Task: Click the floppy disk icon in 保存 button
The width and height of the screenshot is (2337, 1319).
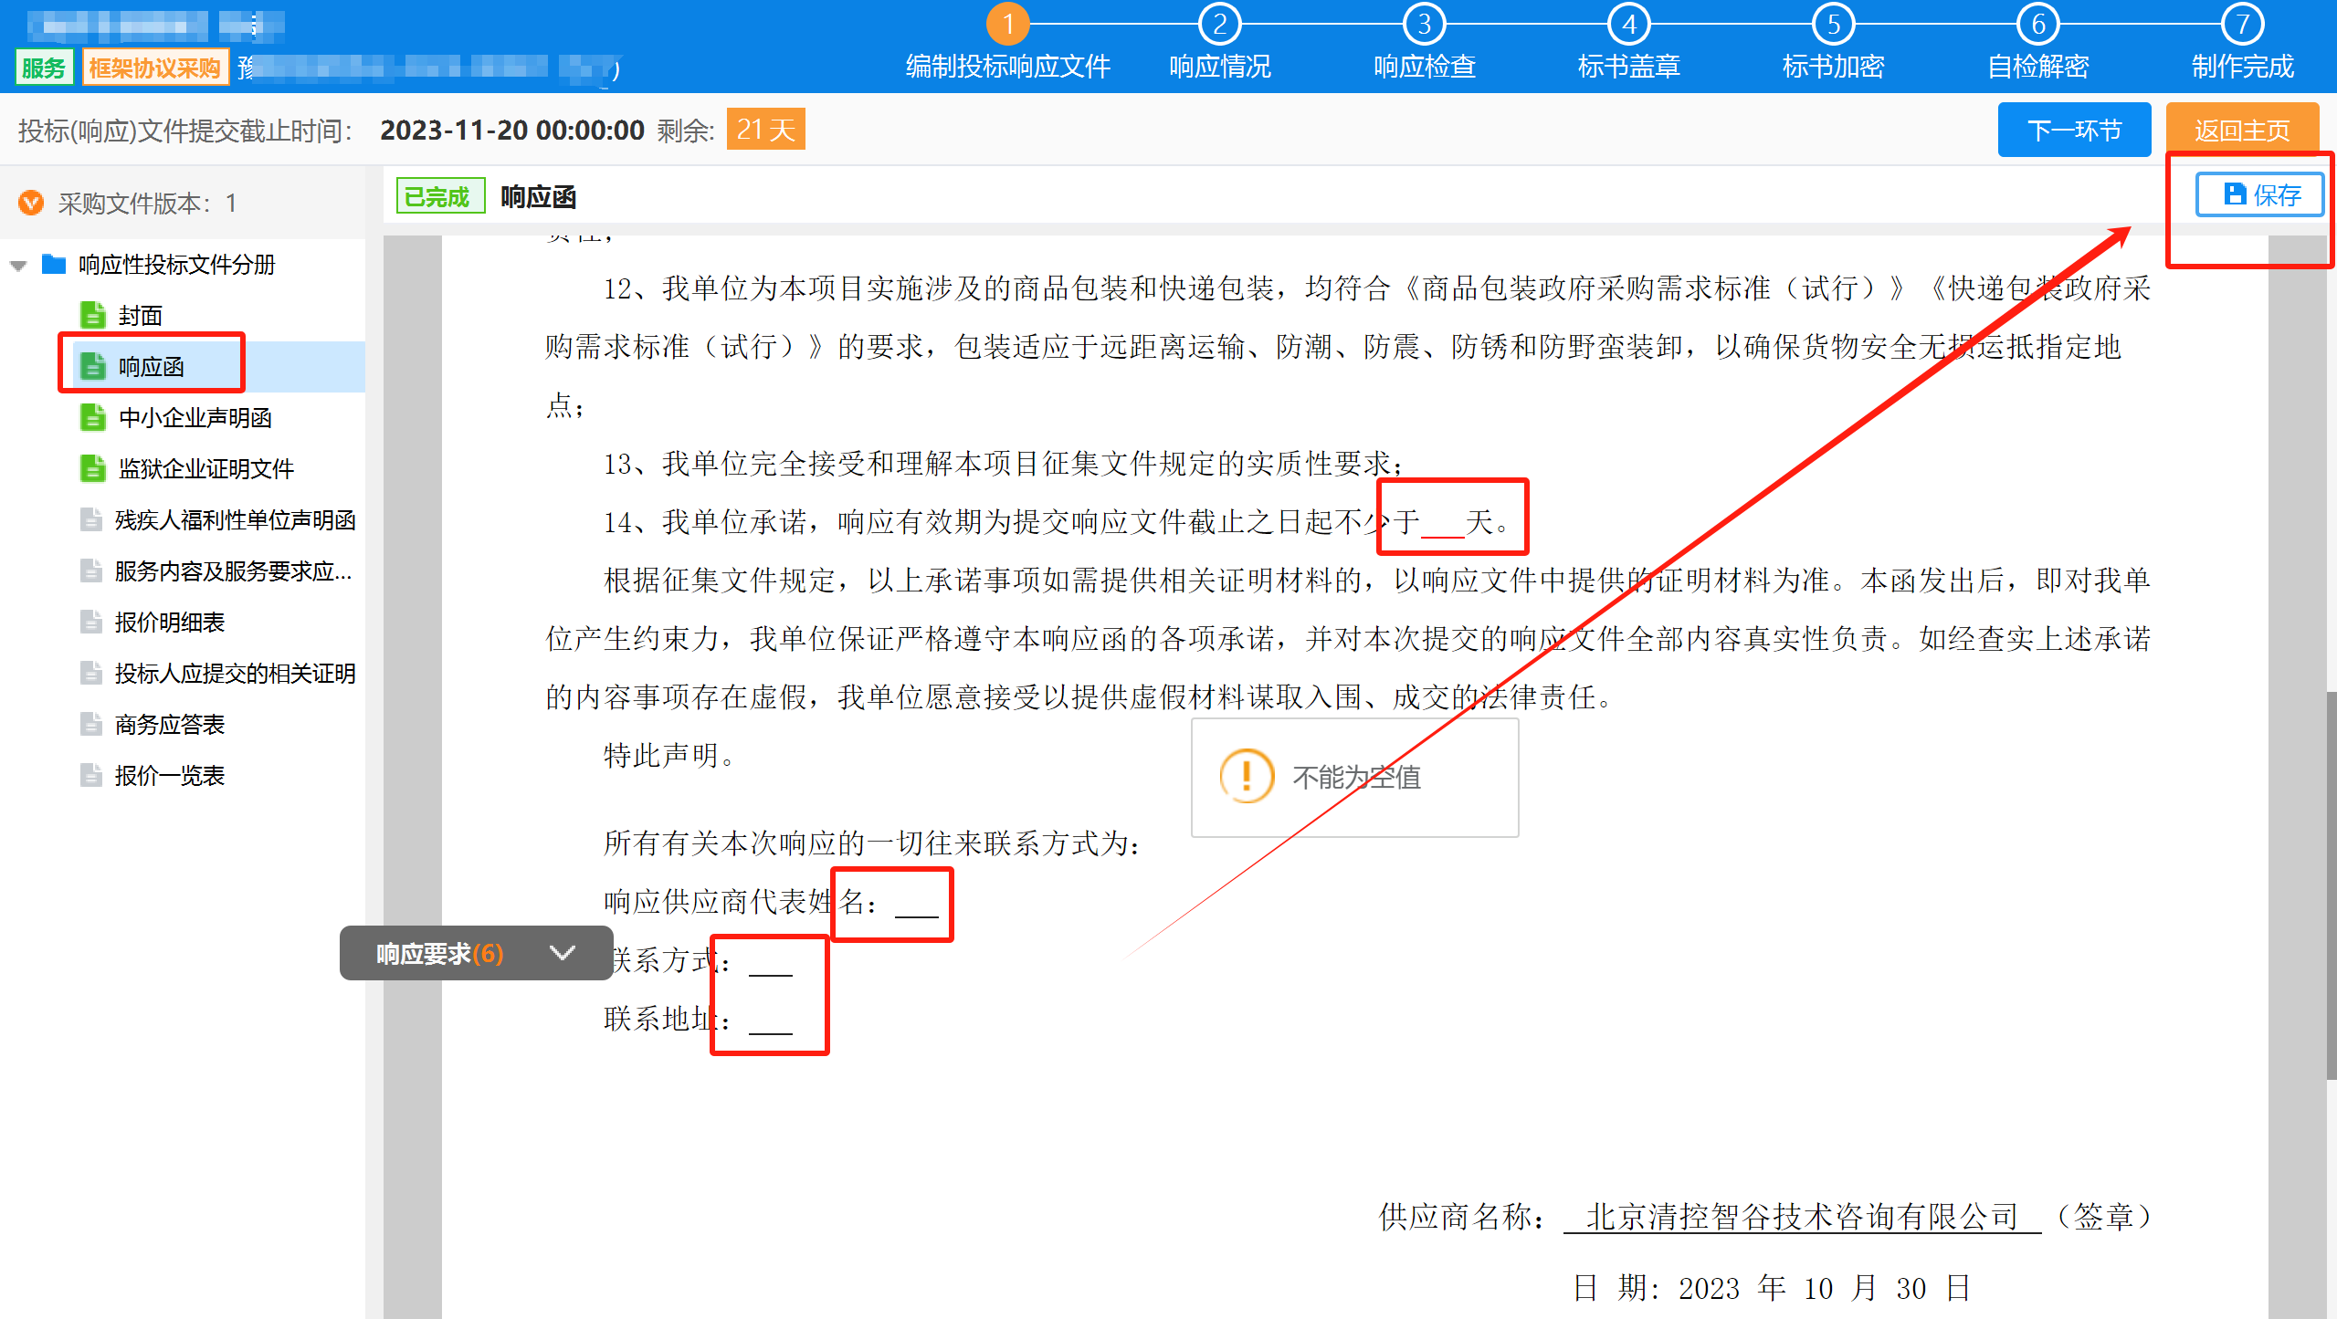Action: coord(2234,194)
